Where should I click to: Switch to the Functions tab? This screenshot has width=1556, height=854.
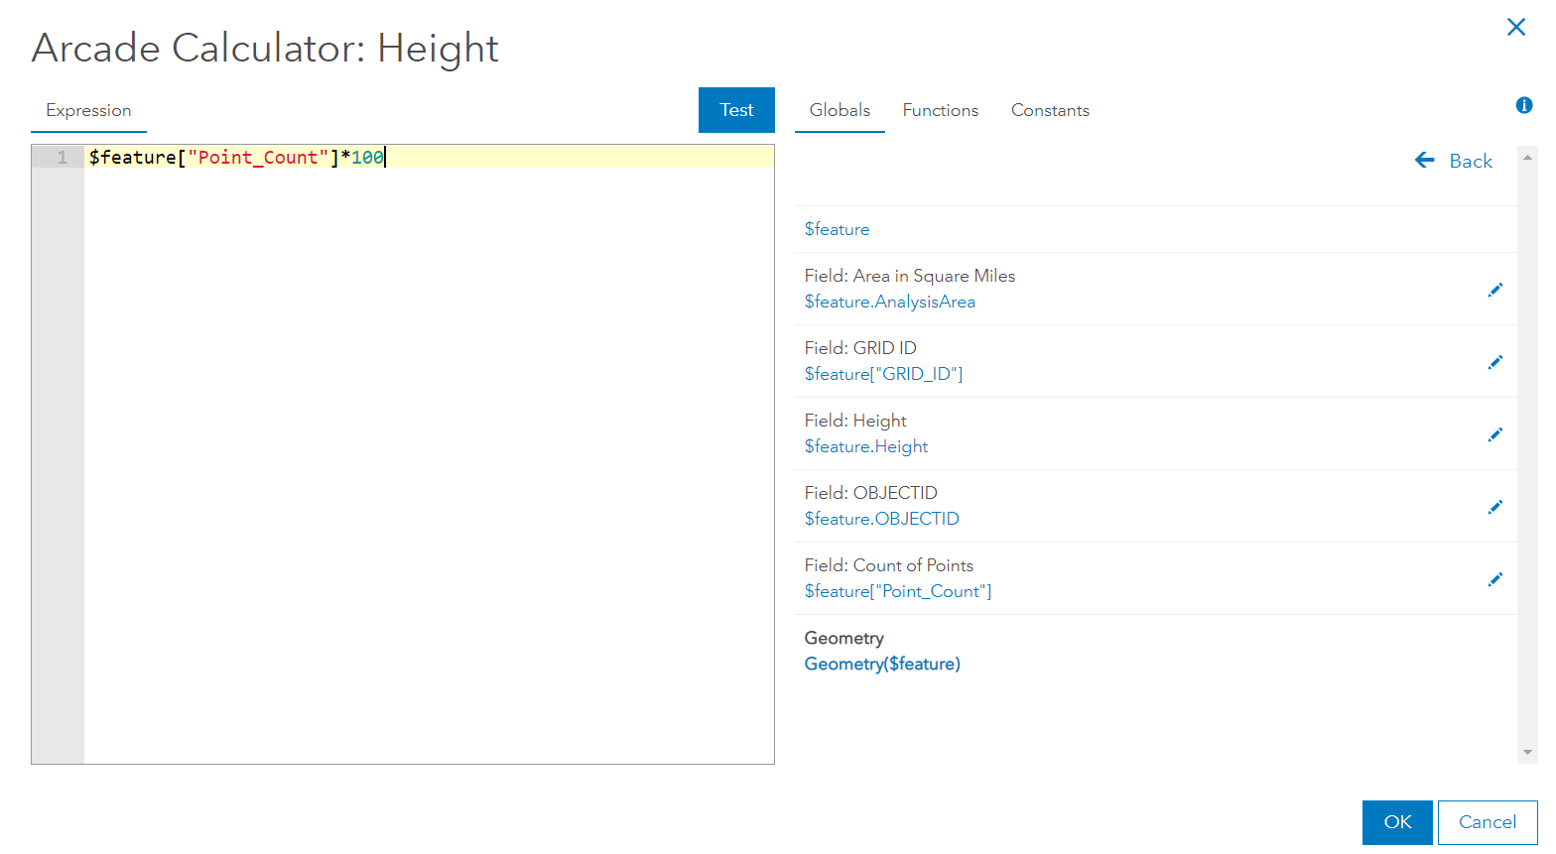coord(940,110)
